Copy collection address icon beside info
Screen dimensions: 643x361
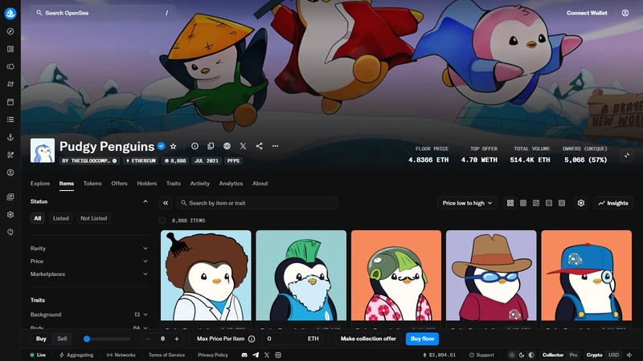(x=211, y=146)
